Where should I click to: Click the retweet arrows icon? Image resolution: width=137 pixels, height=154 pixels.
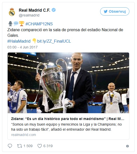point(20,146)
